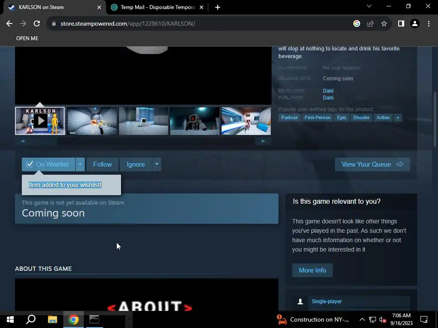Image resolution: width=438 pixels, height=328 pixels.
Task: Expand more tags with plus button
Action: pyautogui.click(x=398, y=117)
